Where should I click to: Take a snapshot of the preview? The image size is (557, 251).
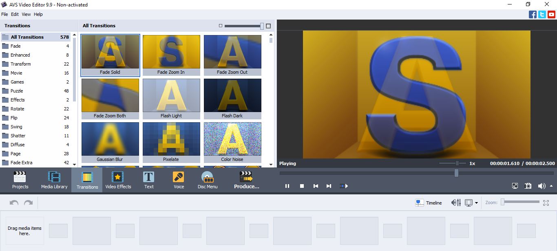tap(528, 186)
